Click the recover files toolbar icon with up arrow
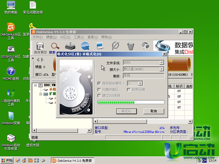This screenshot has width=219, height=164. pyautogui.click(x=70, y=46)
